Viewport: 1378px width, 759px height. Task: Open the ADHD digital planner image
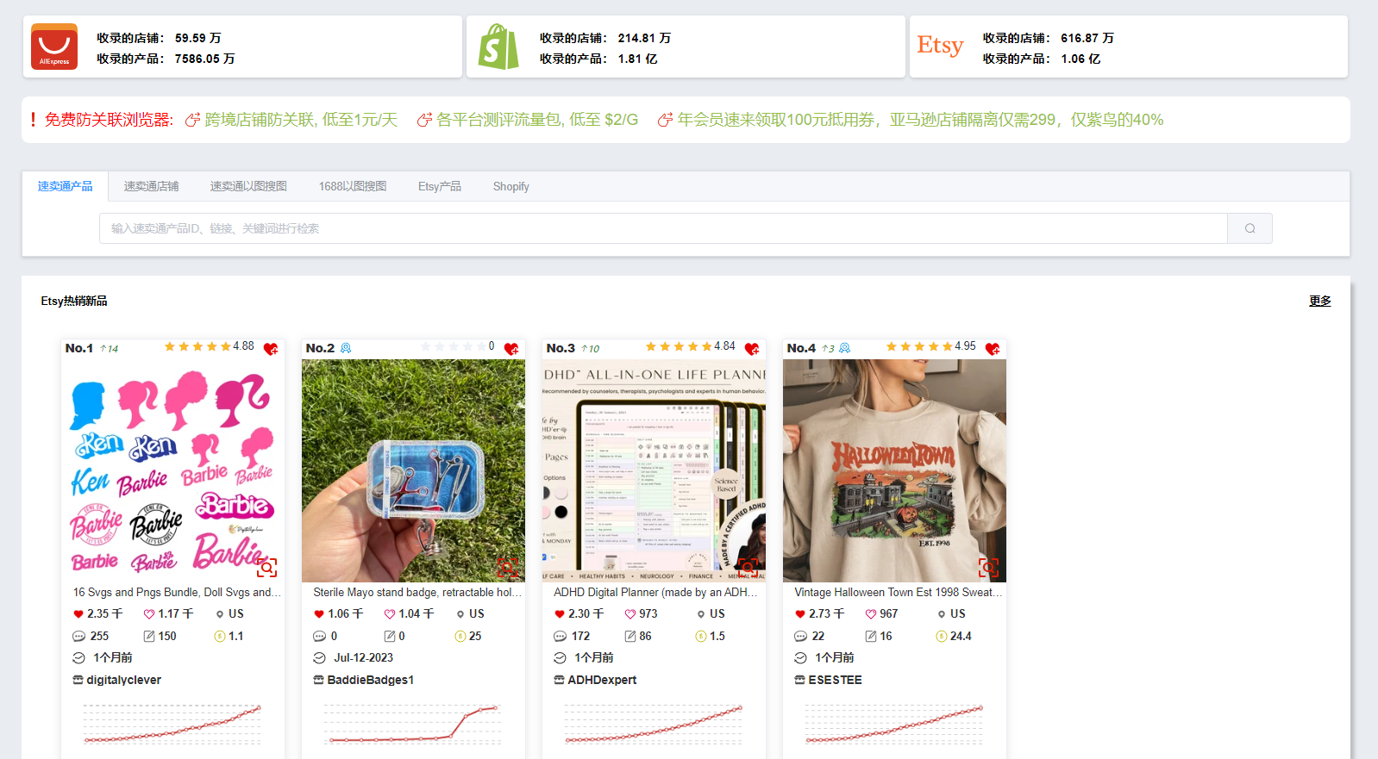[x=654, y=470]
